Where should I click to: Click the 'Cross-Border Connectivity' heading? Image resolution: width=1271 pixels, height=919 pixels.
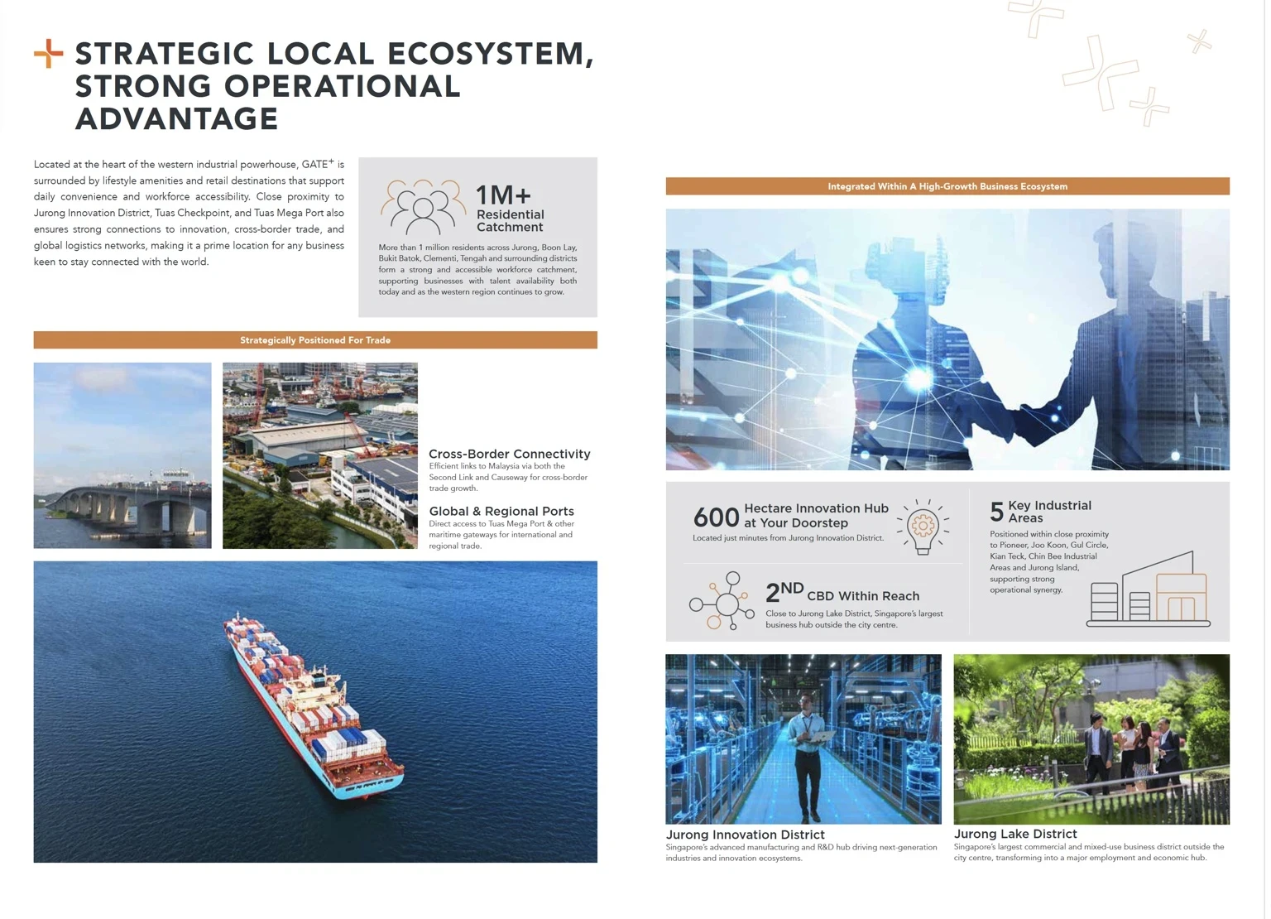(x=510, y=454)
